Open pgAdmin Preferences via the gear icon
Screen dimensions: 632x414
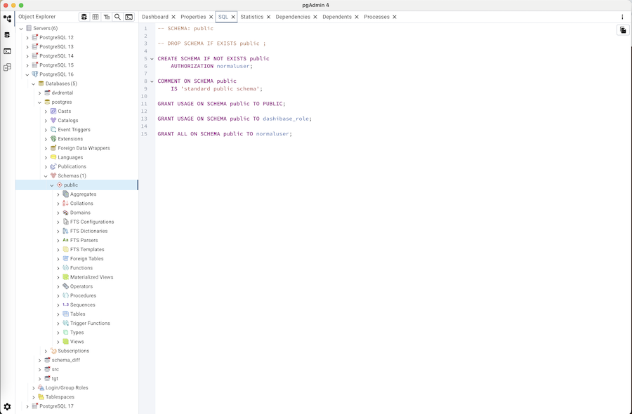7,406
